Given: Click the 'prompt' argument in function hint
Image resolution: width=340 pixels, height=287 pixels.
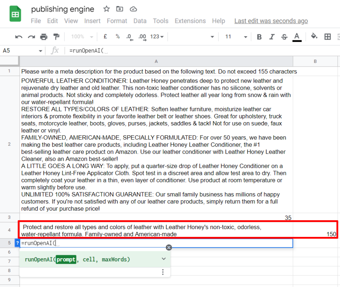Looking at the screenshot, I should 66,259.
